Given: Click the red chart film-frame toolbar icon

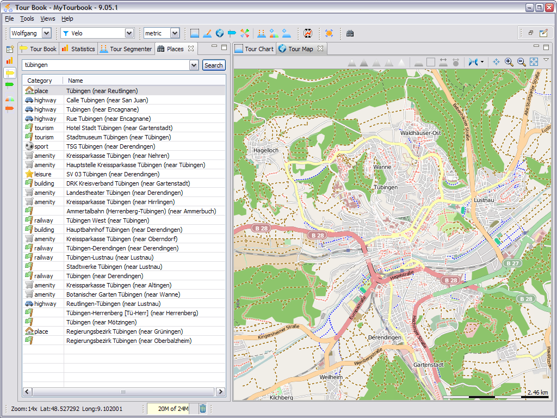Looking at the screenshot, I should pyautogui.click(x=308, y=33).
